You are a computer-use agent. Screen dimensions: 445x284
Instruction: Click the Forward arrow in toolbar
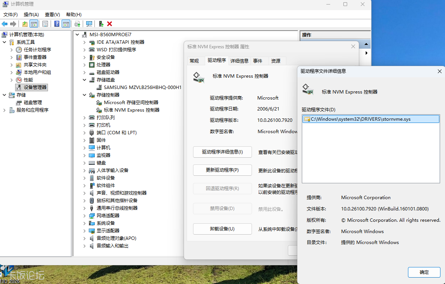(x=13, y=24)
